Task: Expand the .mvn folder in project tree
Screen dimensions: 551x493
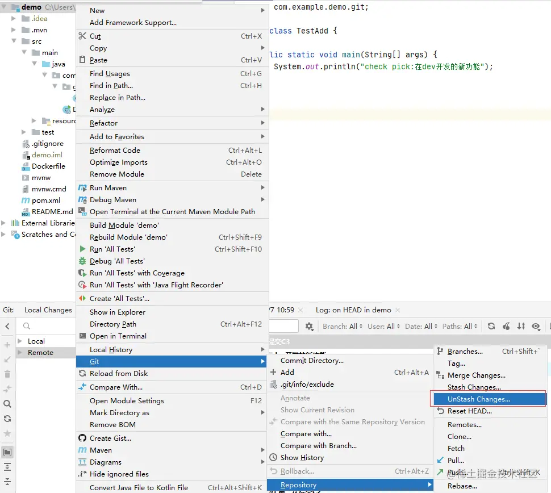Action: (14, 30)
